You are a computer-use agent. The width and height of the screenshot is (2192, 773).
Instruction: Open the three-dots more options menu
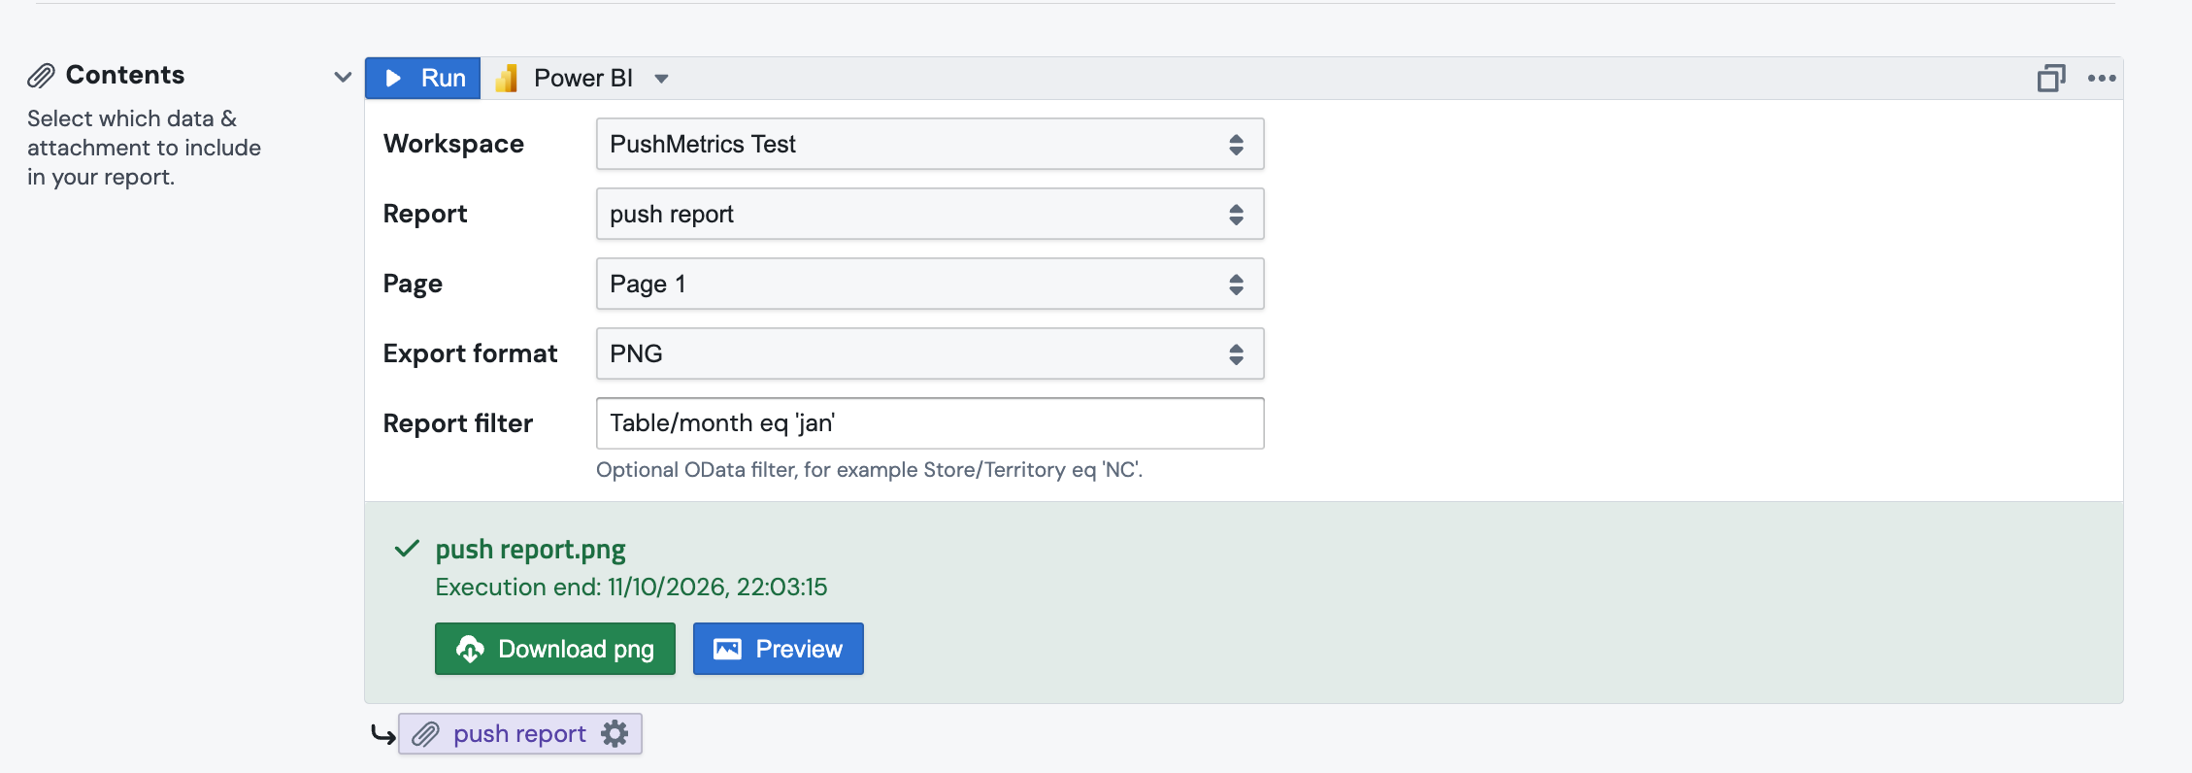2102,79
